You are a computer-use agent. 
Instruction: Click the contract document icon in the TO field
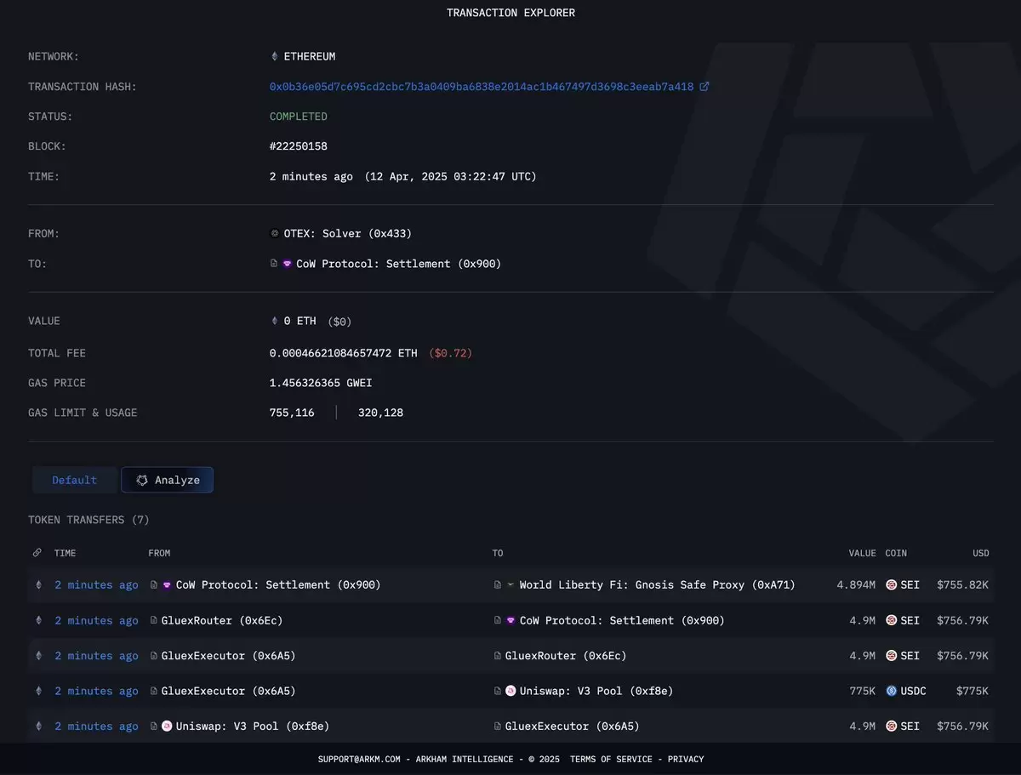point(274,264)
